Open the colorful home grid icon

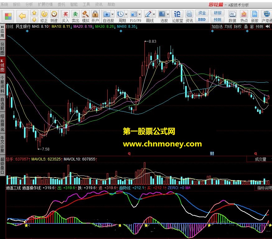click(x=8, y=16)
